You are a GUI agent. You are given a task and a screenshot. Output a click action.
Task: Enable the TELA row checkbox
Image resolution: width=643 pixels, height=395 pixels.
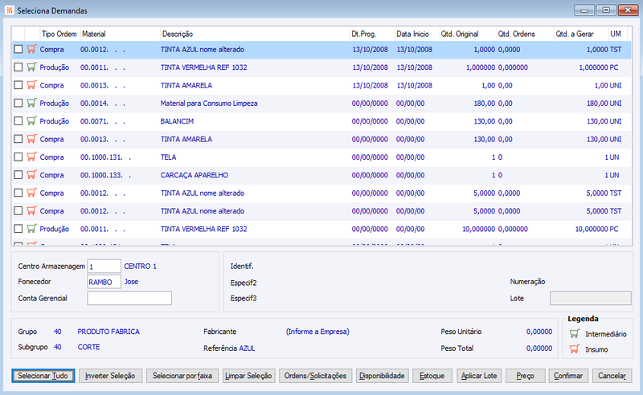coord(18,157)
